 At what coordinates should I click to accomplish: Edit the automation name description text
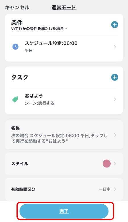point(59,138)
